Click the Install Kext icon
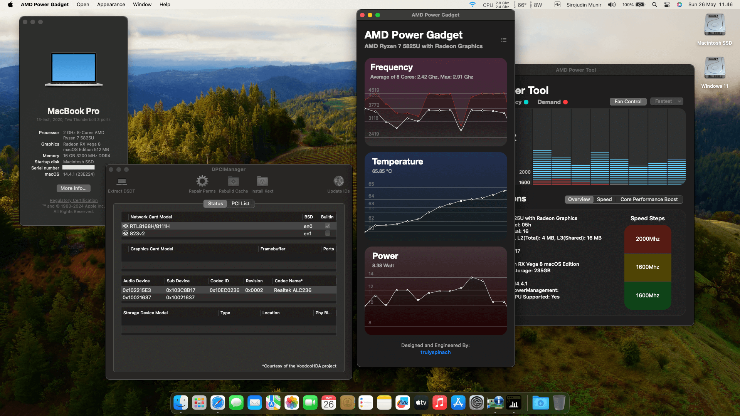 click(262, 181)
